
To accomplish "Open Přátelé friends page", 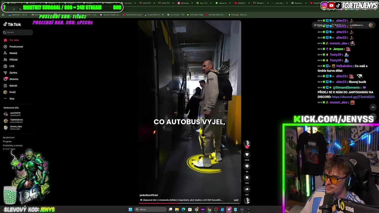I will [x=13, y=60].
